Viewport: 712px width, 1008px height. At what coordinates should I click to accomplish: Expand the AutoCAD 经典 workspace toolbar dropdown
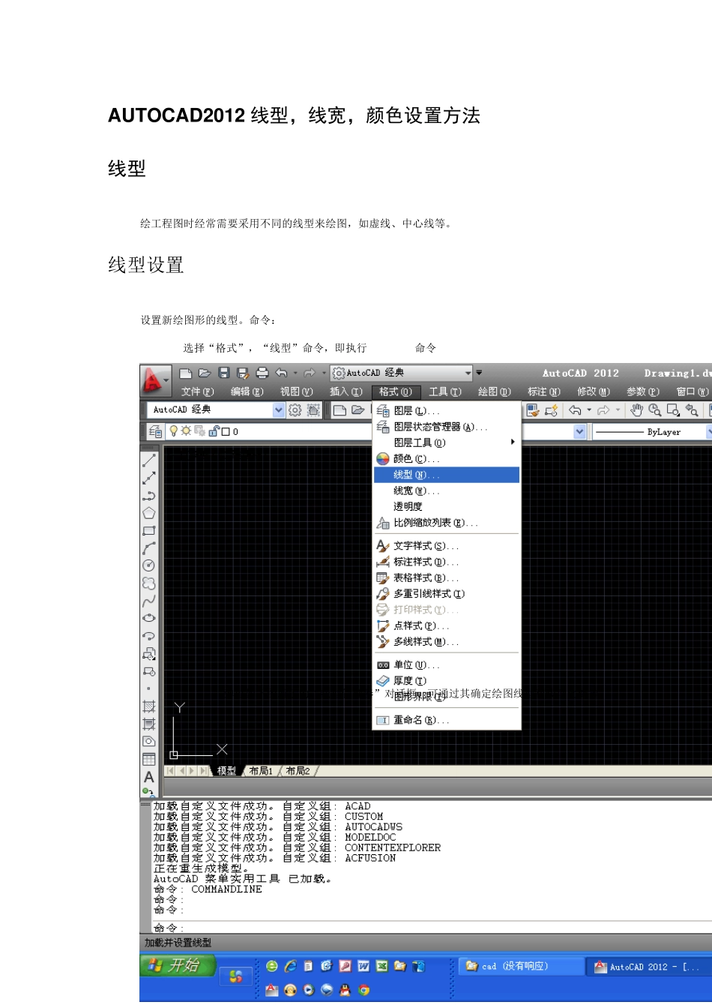[279, 410]
